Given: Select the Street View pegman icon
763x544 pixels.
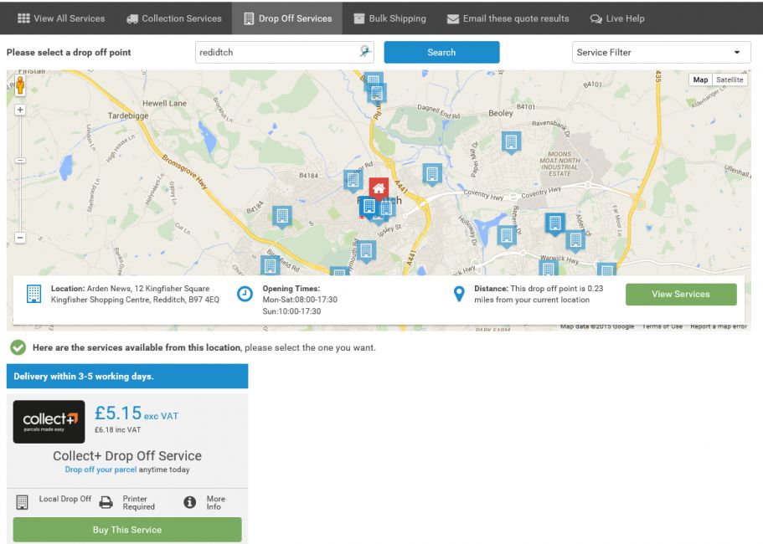Looking at the screenshot, I should [x=20, y=86].
